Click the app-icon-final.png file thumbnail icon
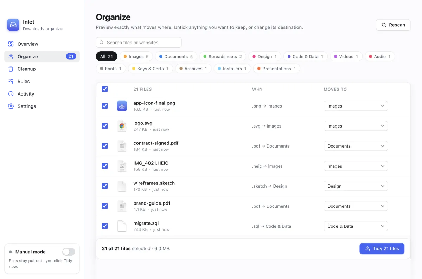This screenshot has width=422, height=279. [x=122, y=106]
